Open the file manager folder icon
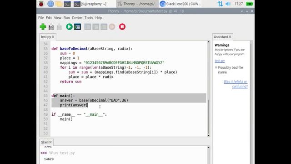The height and width of the screenshot is (164, 291). [x=59, y=4]
